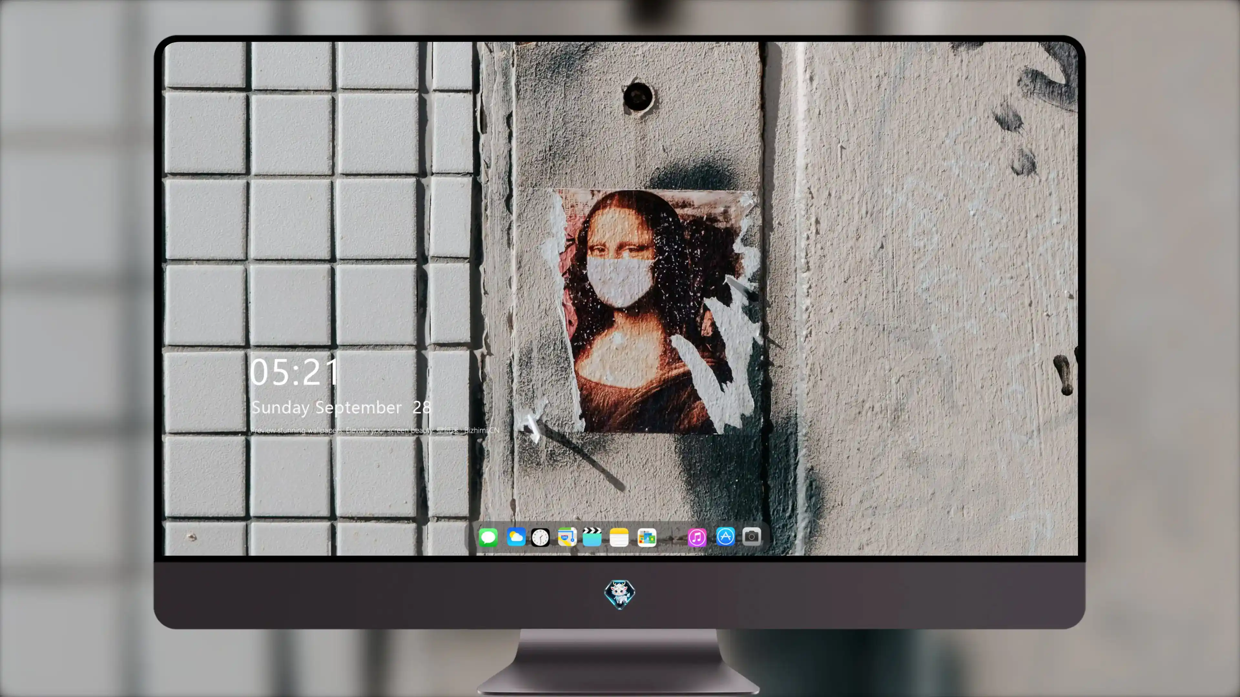Open the gray Camera app in the dock
The height and width of the screenshot is (697, 1240).
(751, 536)
